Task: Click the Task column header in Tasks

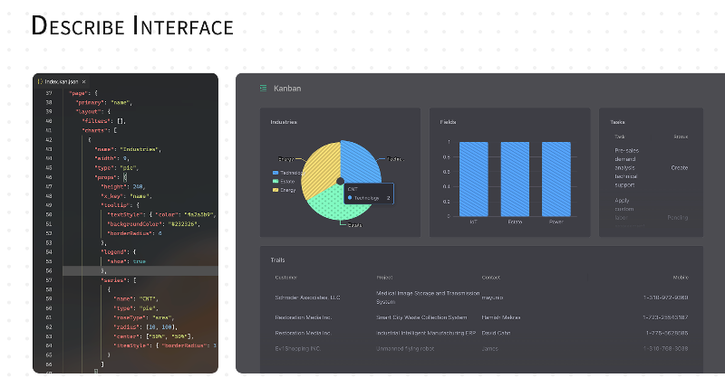Action: point(620,137)
